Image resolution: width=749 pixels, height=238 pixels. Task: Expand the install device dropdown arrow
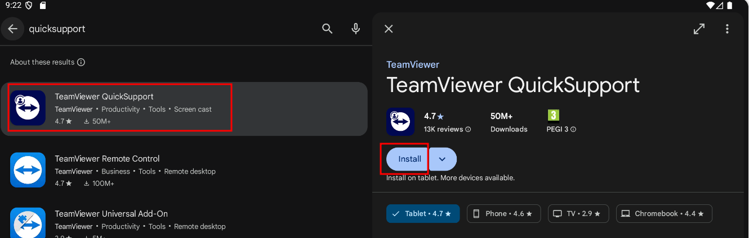[443, 159]
